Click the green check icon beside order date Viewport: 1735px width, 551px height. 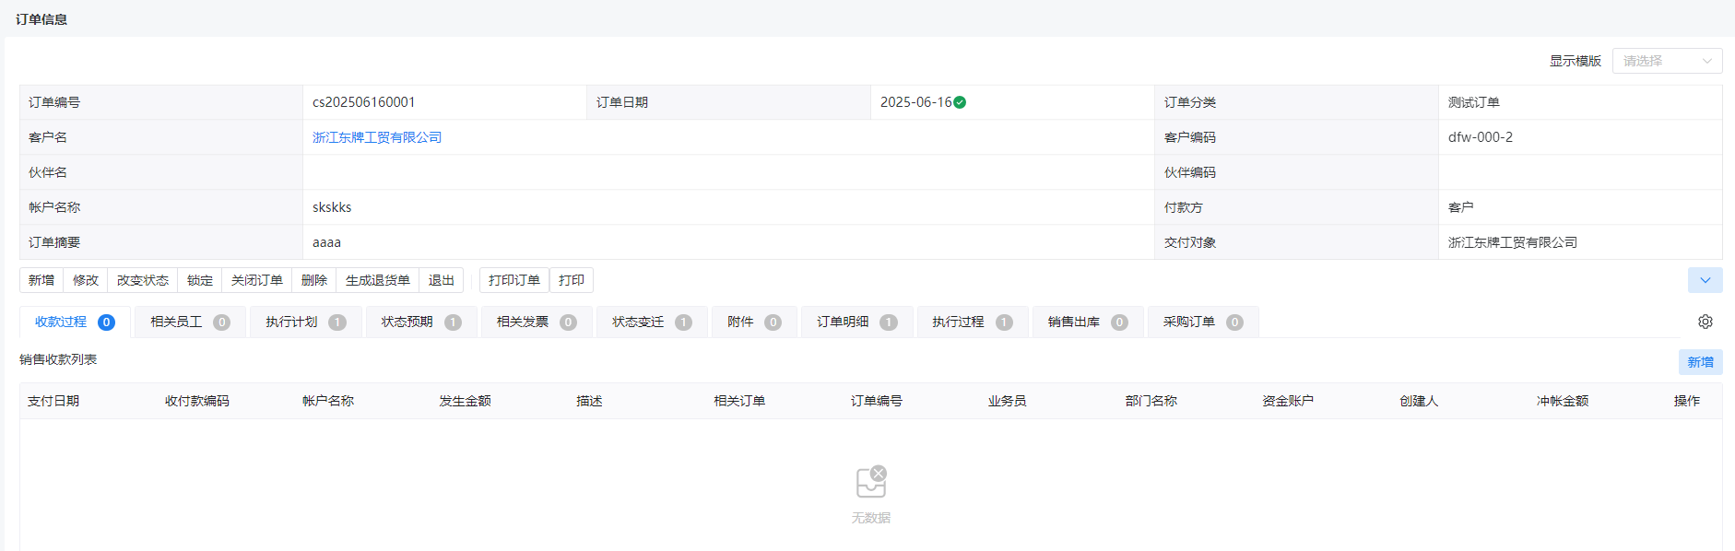click(960, 102)
